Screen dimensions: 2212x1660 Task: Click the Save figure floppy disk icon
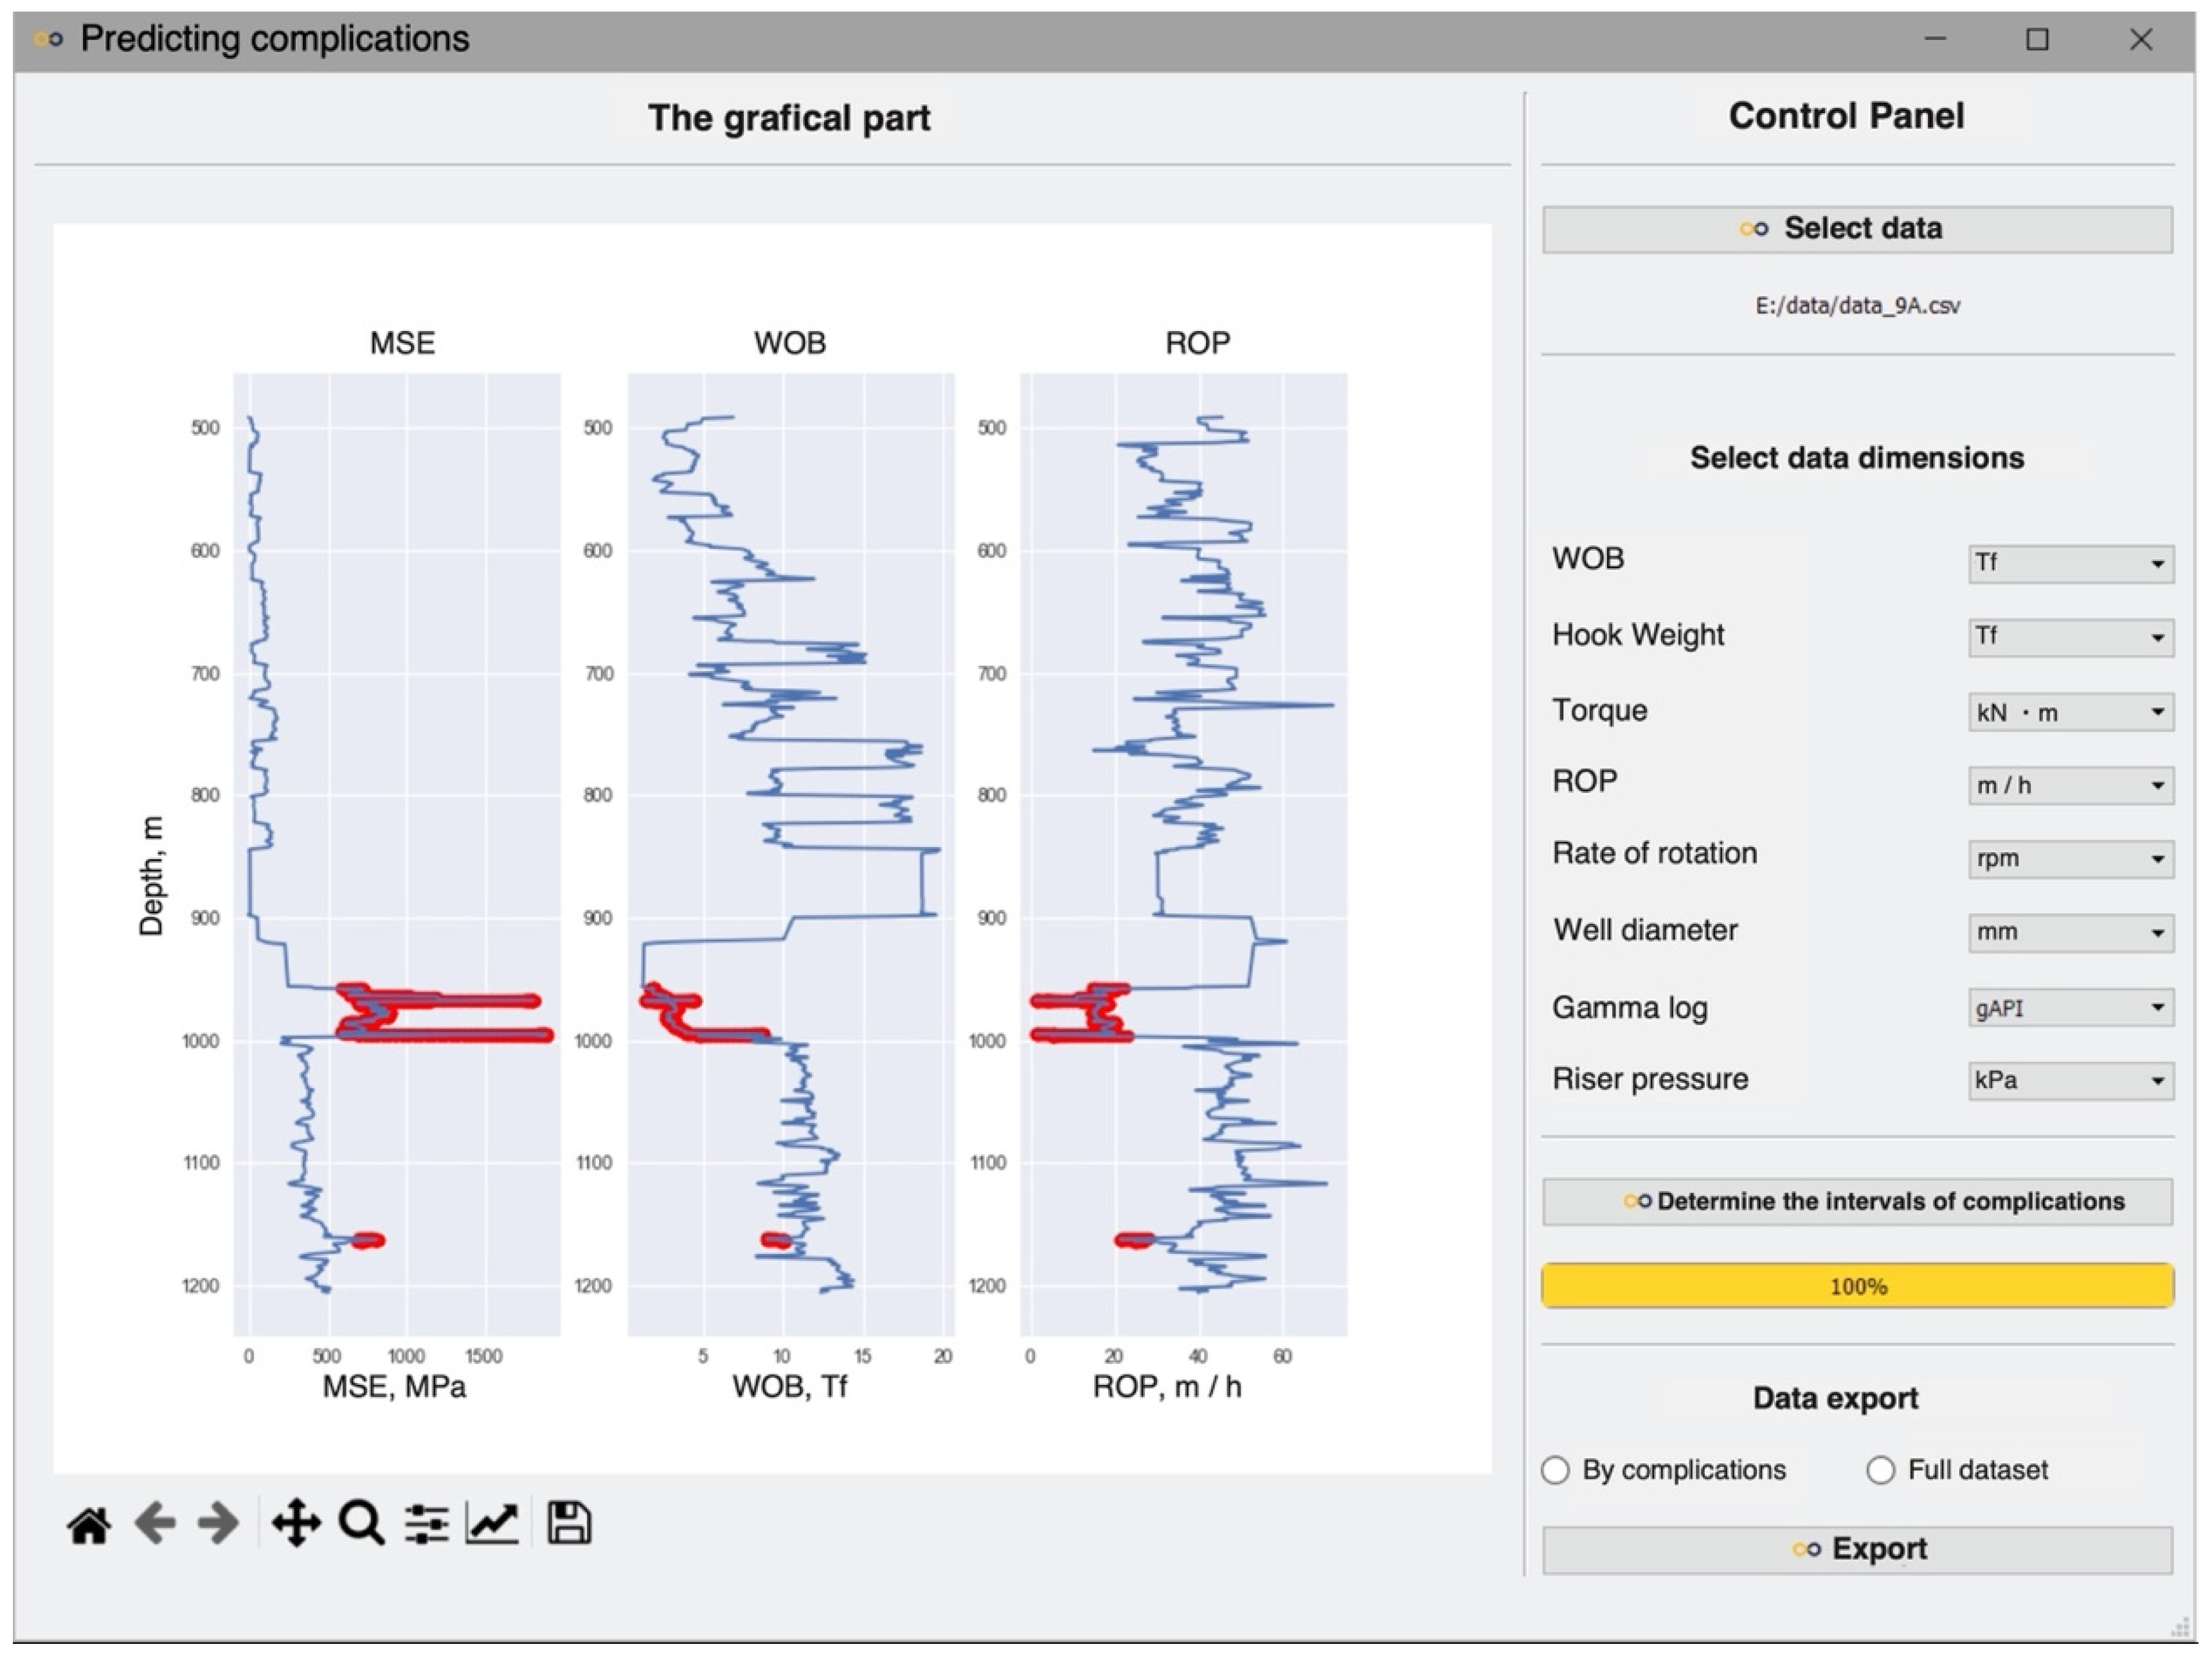pos(569,1524)
